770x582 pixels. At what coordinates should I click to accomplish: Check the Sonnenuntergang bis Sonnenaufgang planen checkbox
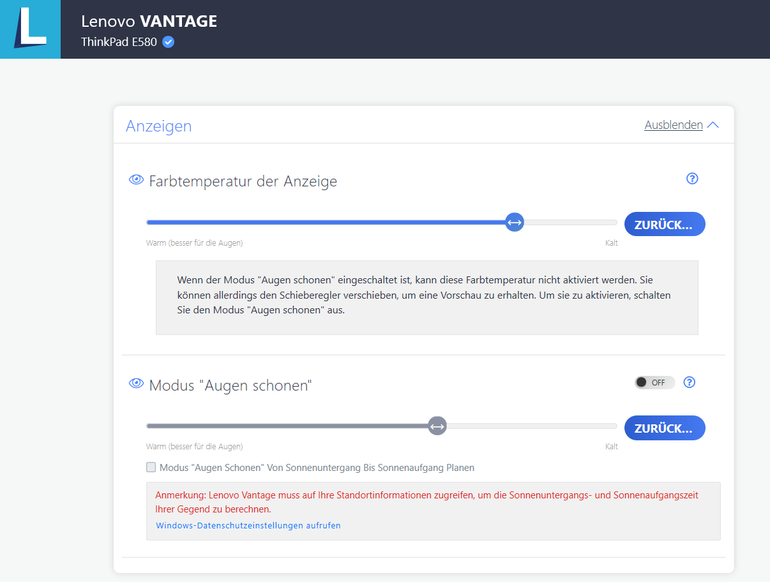click(x=151, y=467)
